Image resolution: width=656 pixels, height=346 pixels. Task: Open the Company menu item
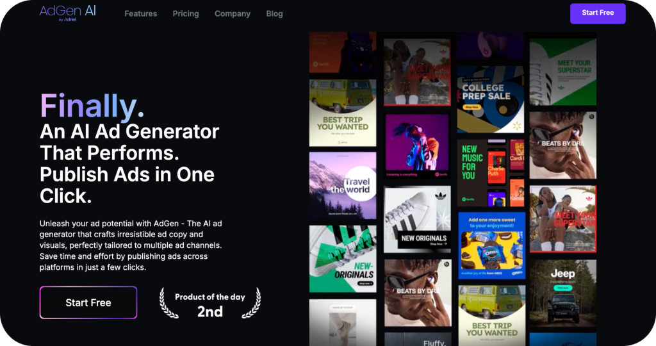click(232, 14)
